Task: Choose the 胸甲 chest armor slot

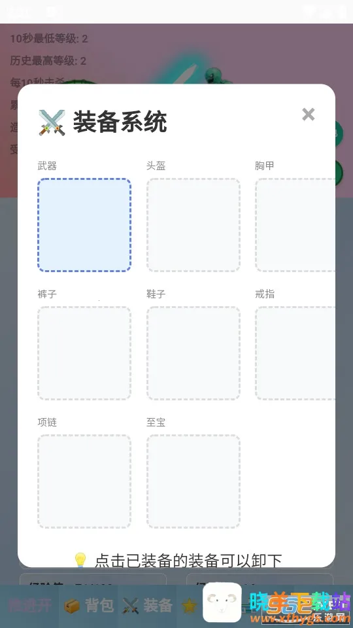Action: 295,225
